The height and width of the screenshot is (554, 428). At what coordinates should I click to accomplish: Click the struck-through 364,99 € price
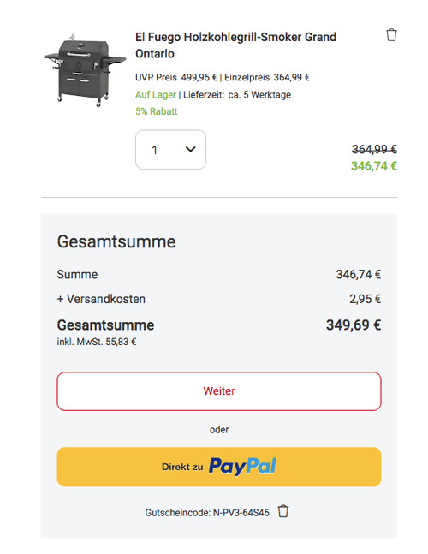tap(374, 150)
